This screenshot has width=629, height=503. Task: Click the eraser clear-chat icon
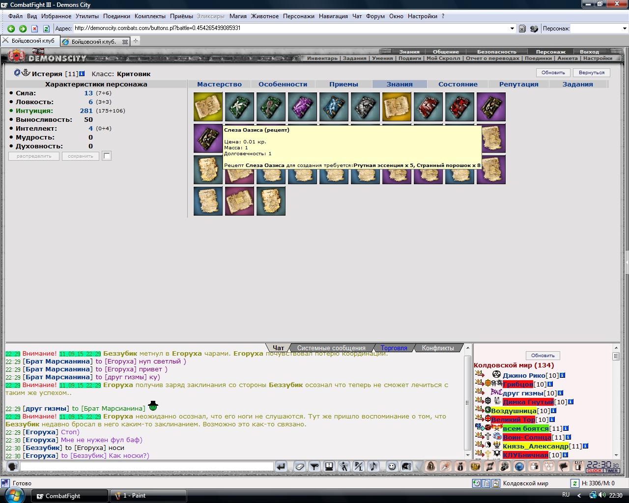[x=299, y=466]
